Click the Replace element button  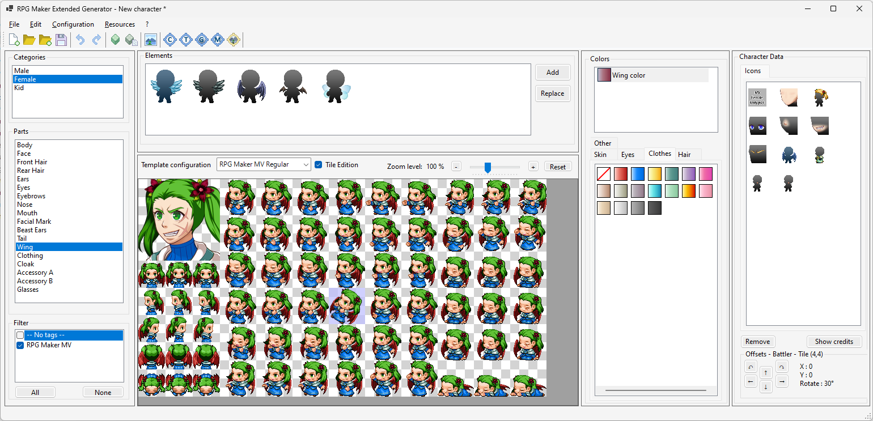point(553,93)
